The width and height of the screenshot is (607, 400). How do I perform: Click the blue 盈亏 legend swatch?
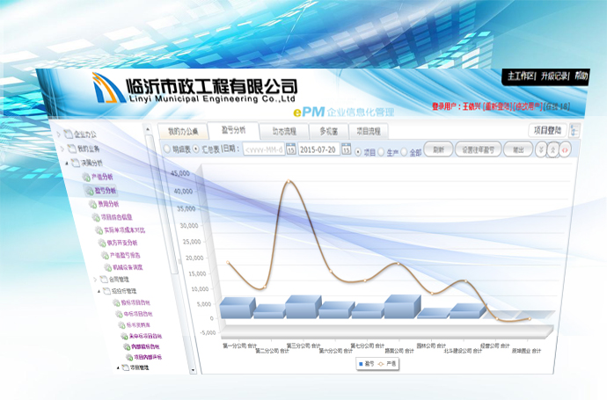pyautogui.click(x=361, y=364)
